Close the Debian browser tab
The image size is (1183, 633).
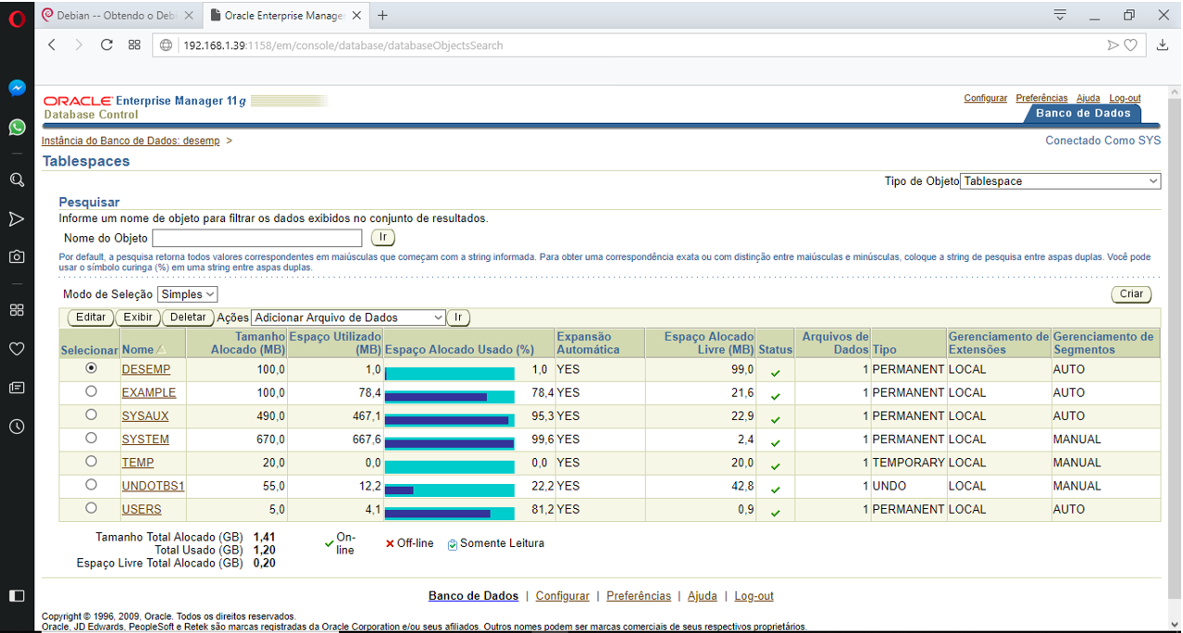[189, 15]
